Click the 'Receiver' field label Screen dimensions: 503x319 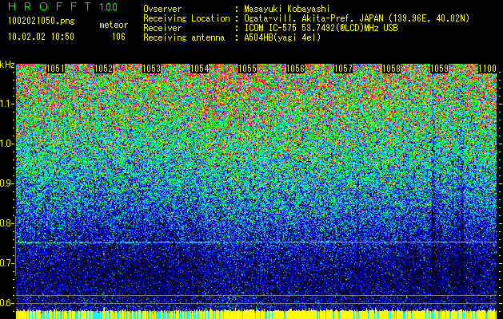(162, 28)
